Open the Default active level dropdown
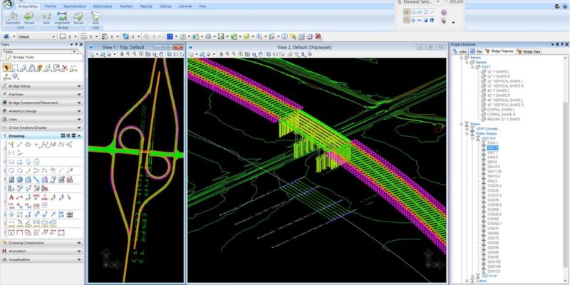The height and width of the screenshot is (285, 570). tap(36, 36)
